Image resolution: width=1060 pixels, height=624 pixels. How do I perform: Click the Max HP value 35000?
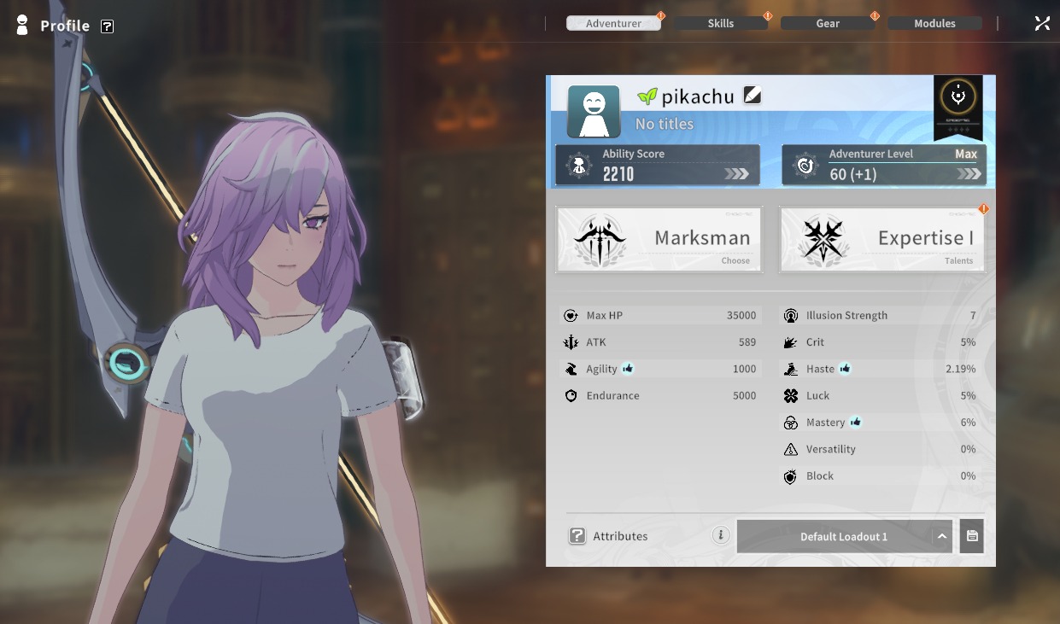[741, 316]
